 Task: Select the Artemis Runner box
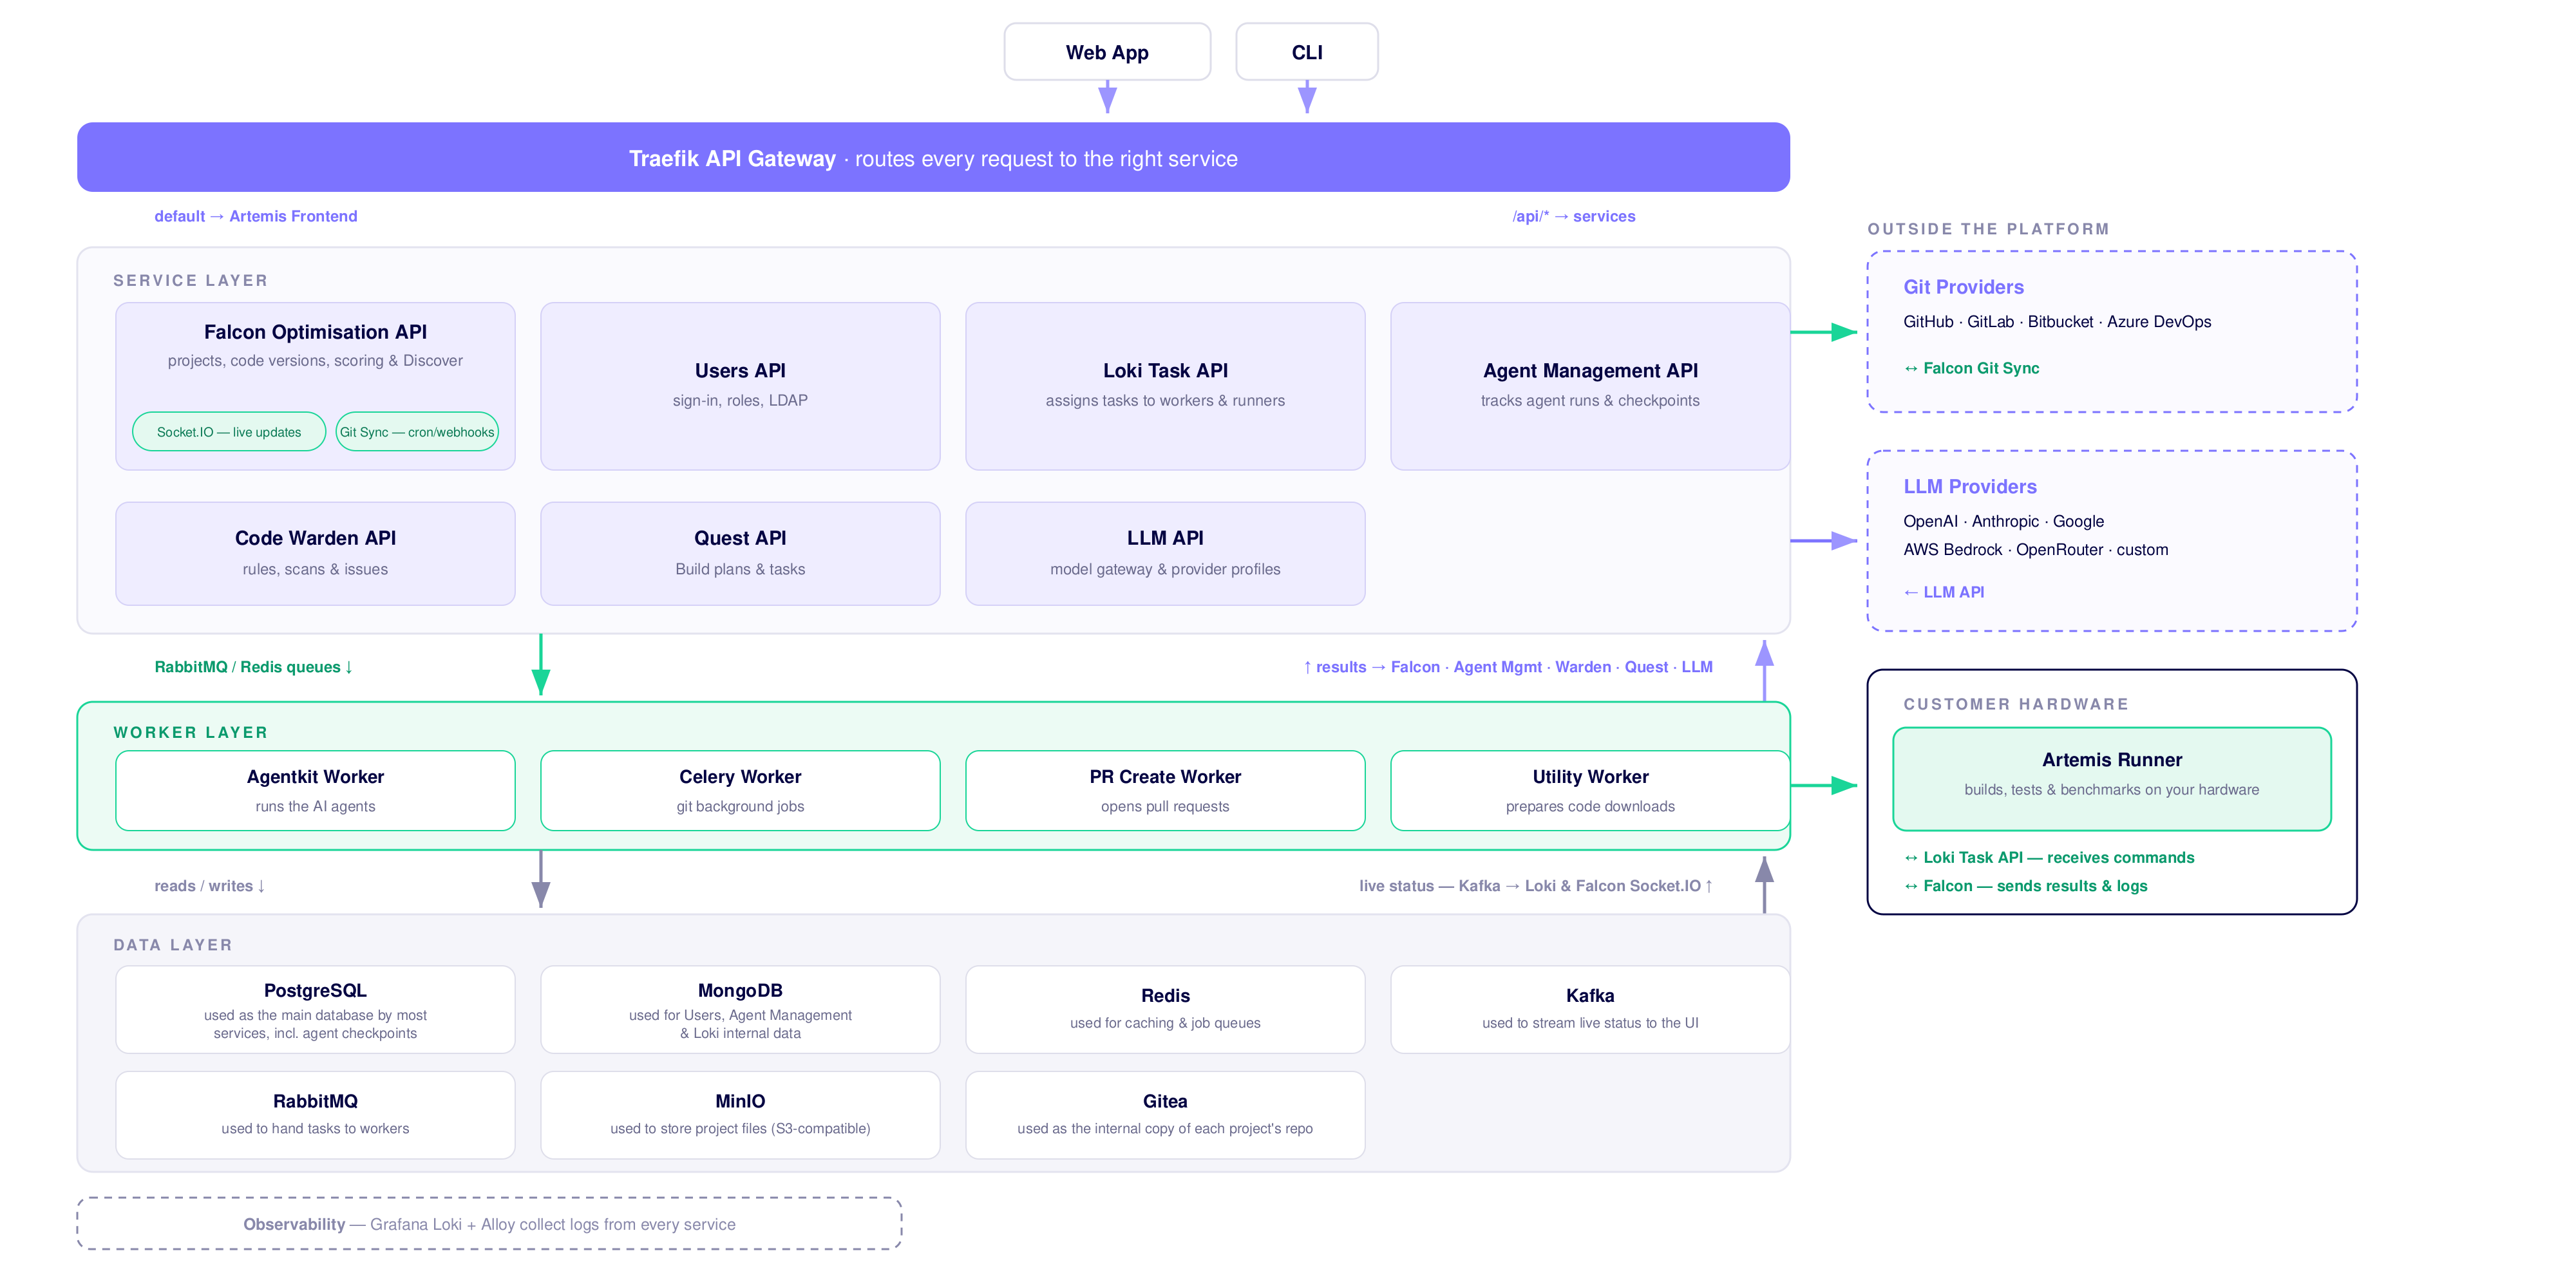[2112, 779]
